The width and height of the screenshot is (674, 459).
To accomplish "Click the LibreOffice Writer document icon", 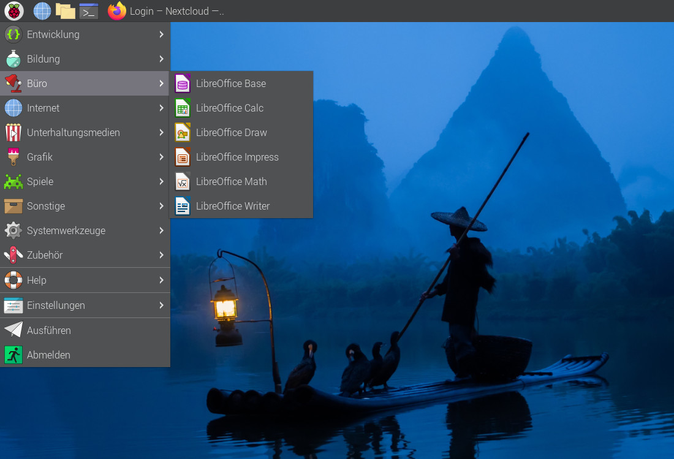I will (x=183, y=206).
